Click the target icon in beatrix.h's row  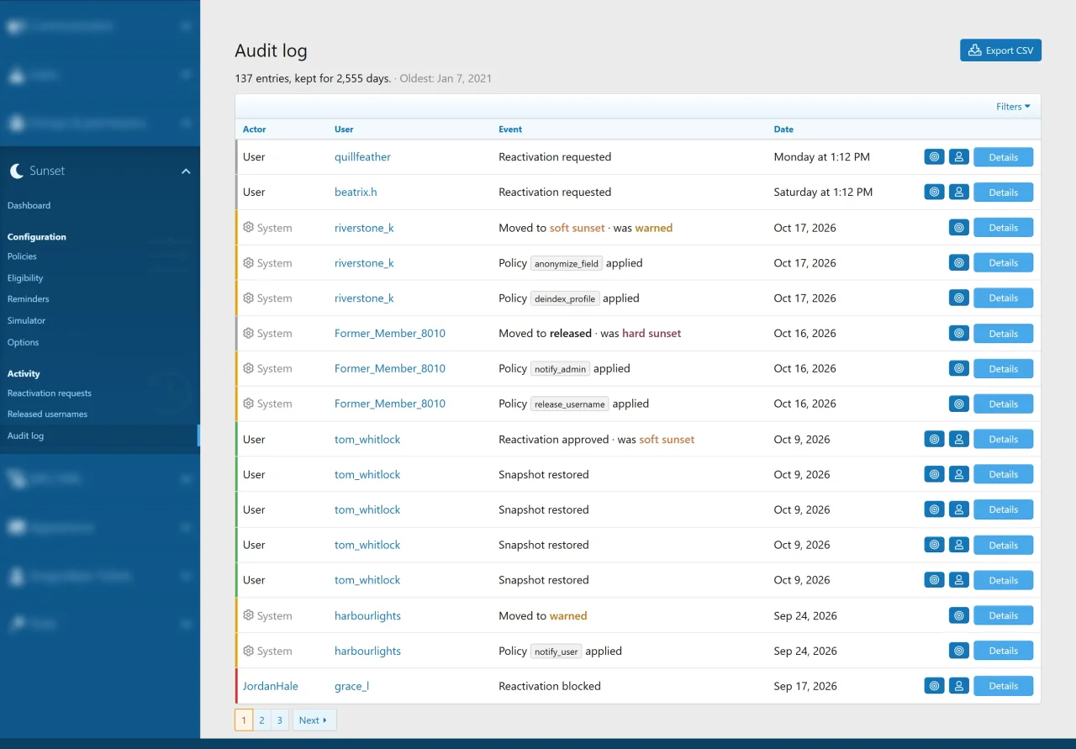(x=934, y=192)
